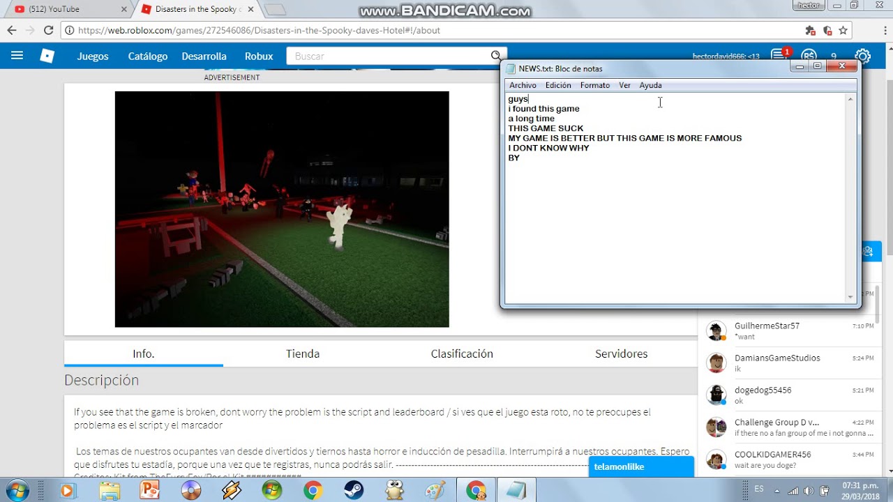Image resolution: width=893 pixels, height=502 pixels.
Task: Open Ver menu in Notepad
Action: (624, 85)
